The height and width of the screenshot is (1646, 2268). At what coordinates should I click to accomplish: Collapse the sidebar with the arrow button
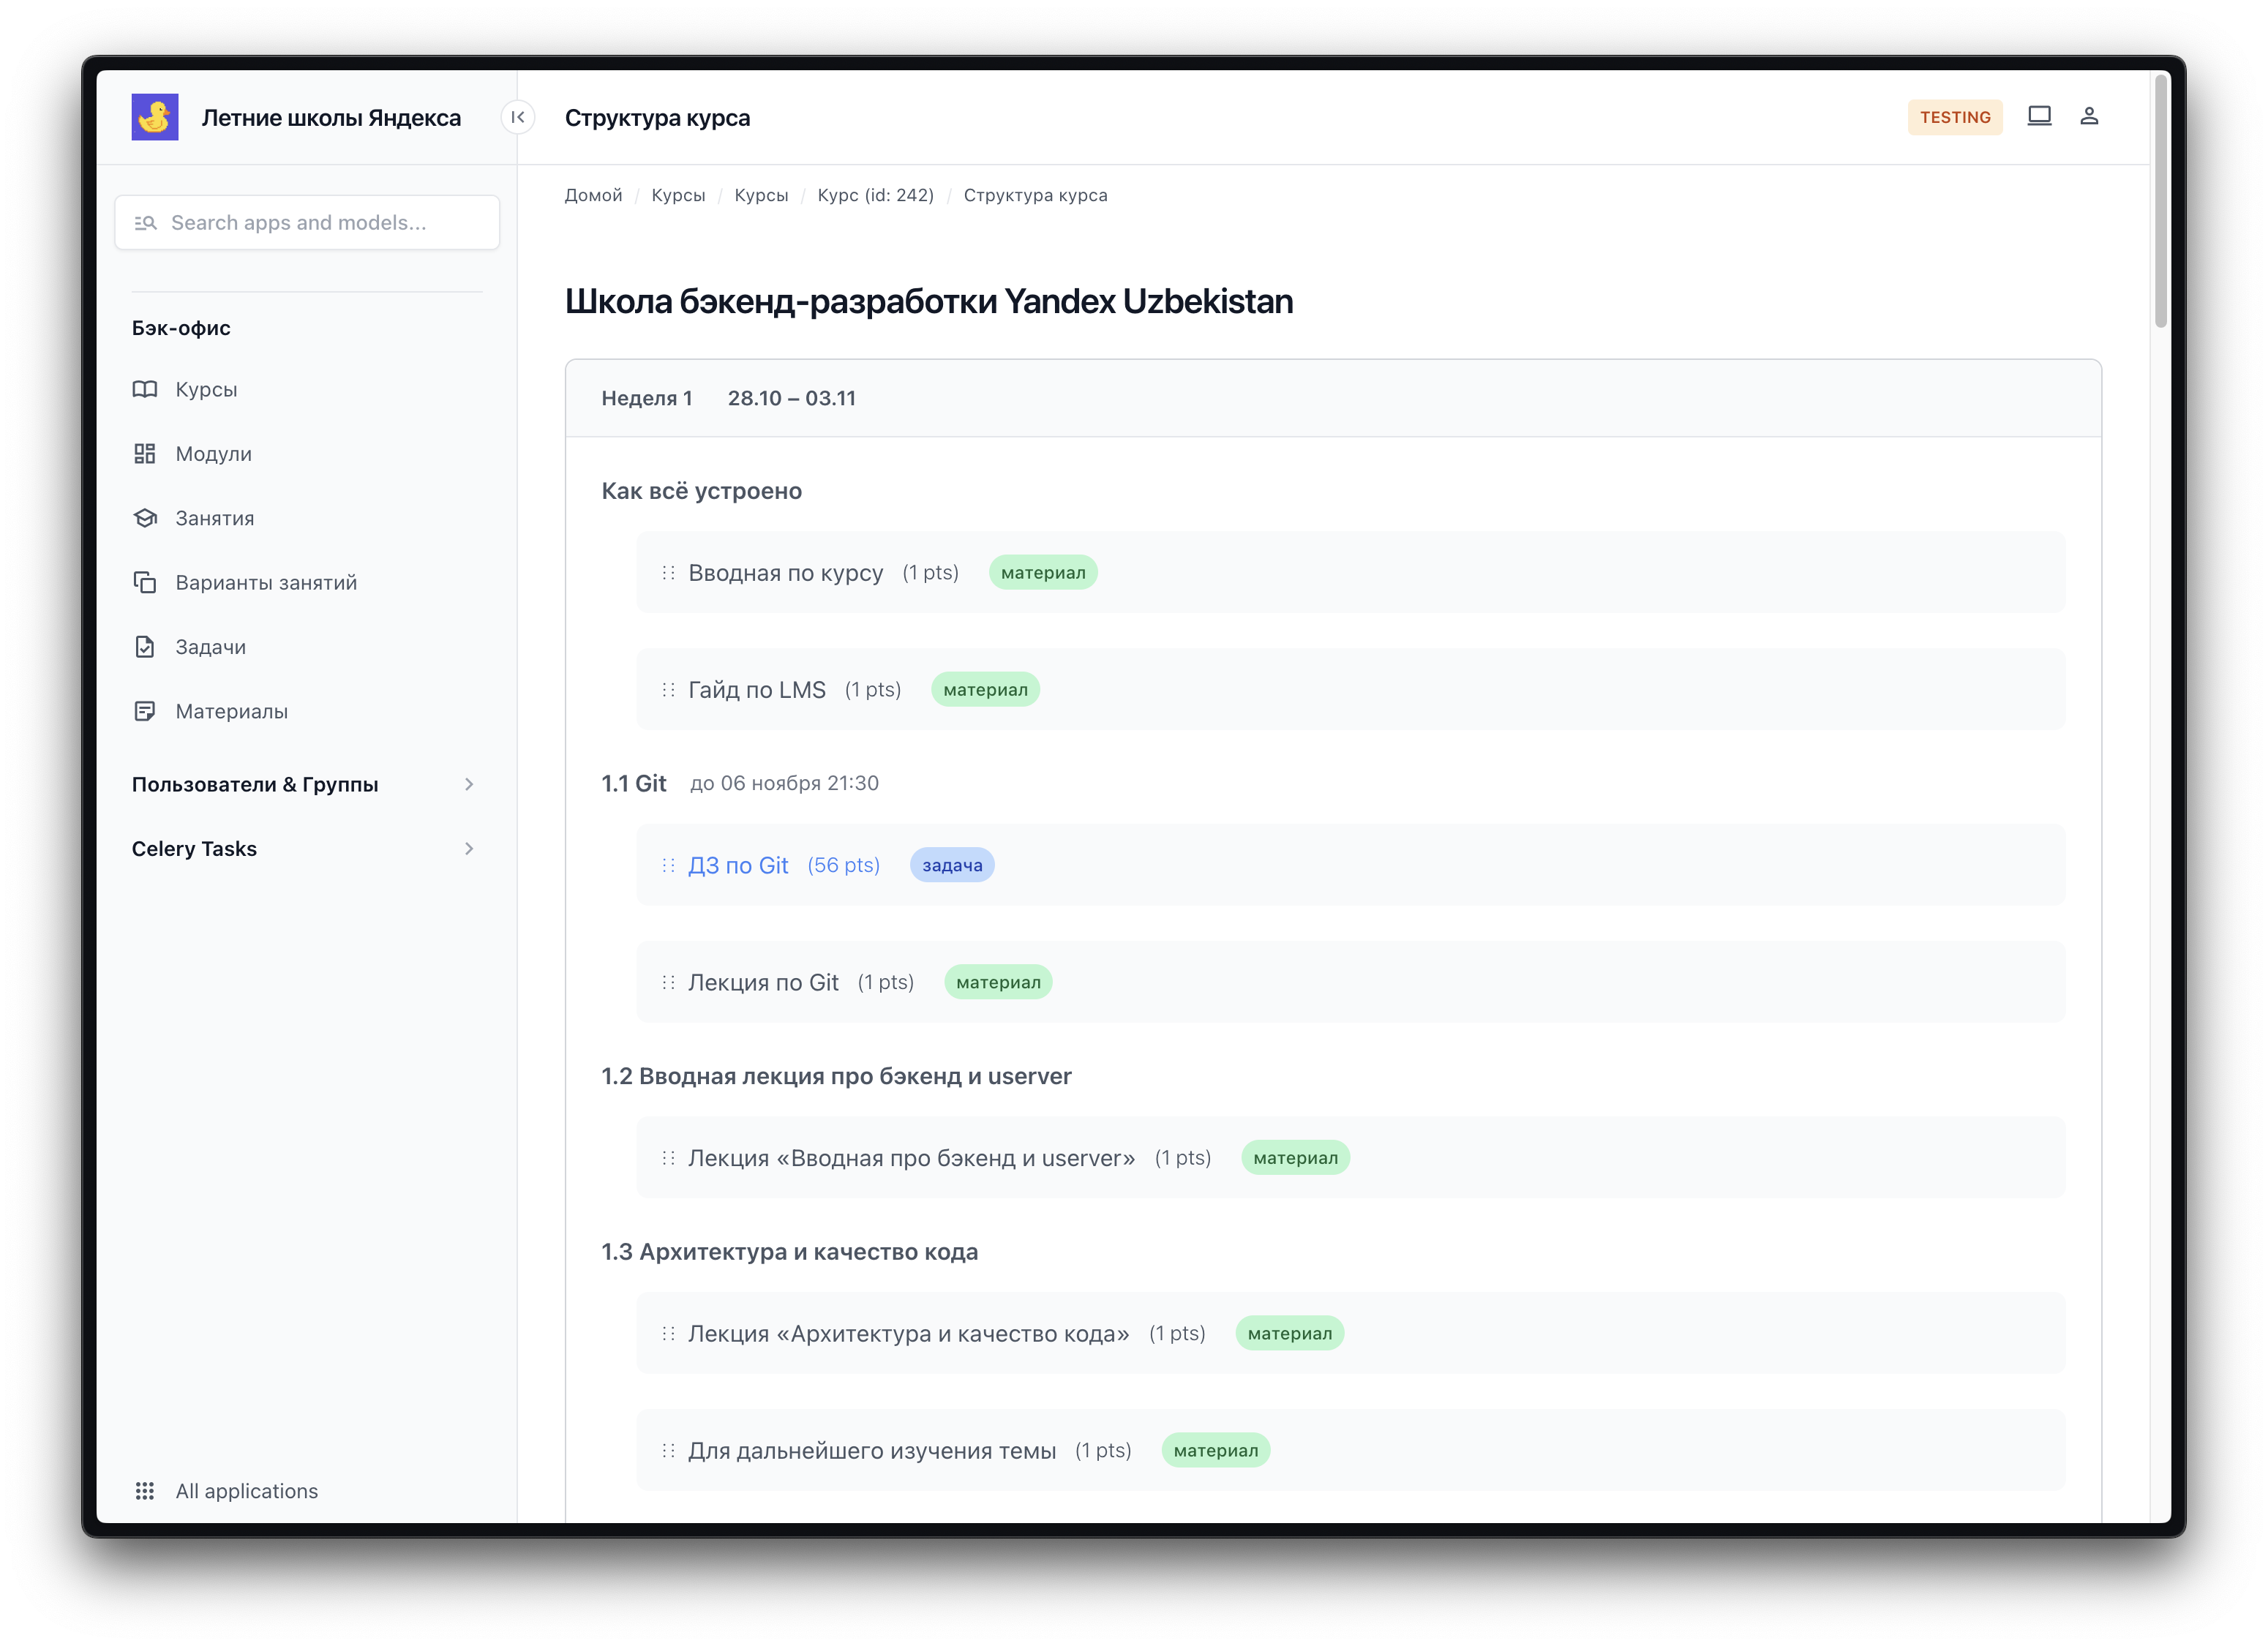coord(518,117)
